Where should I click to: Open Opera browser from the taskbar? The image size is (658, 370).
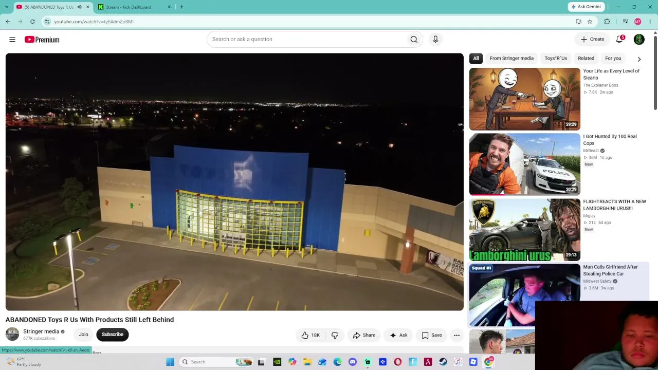[397, 362]
